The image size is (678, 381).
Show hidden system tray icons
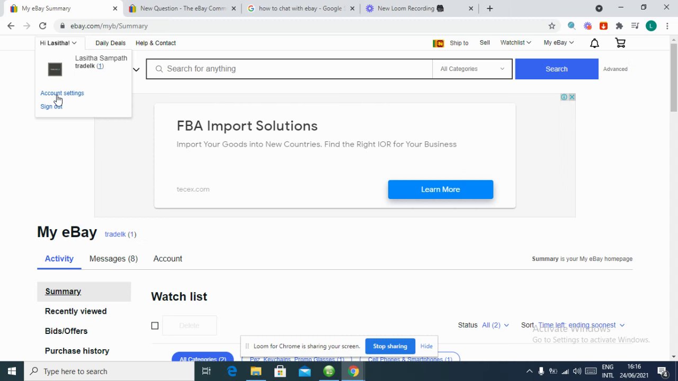pos(529,371)
